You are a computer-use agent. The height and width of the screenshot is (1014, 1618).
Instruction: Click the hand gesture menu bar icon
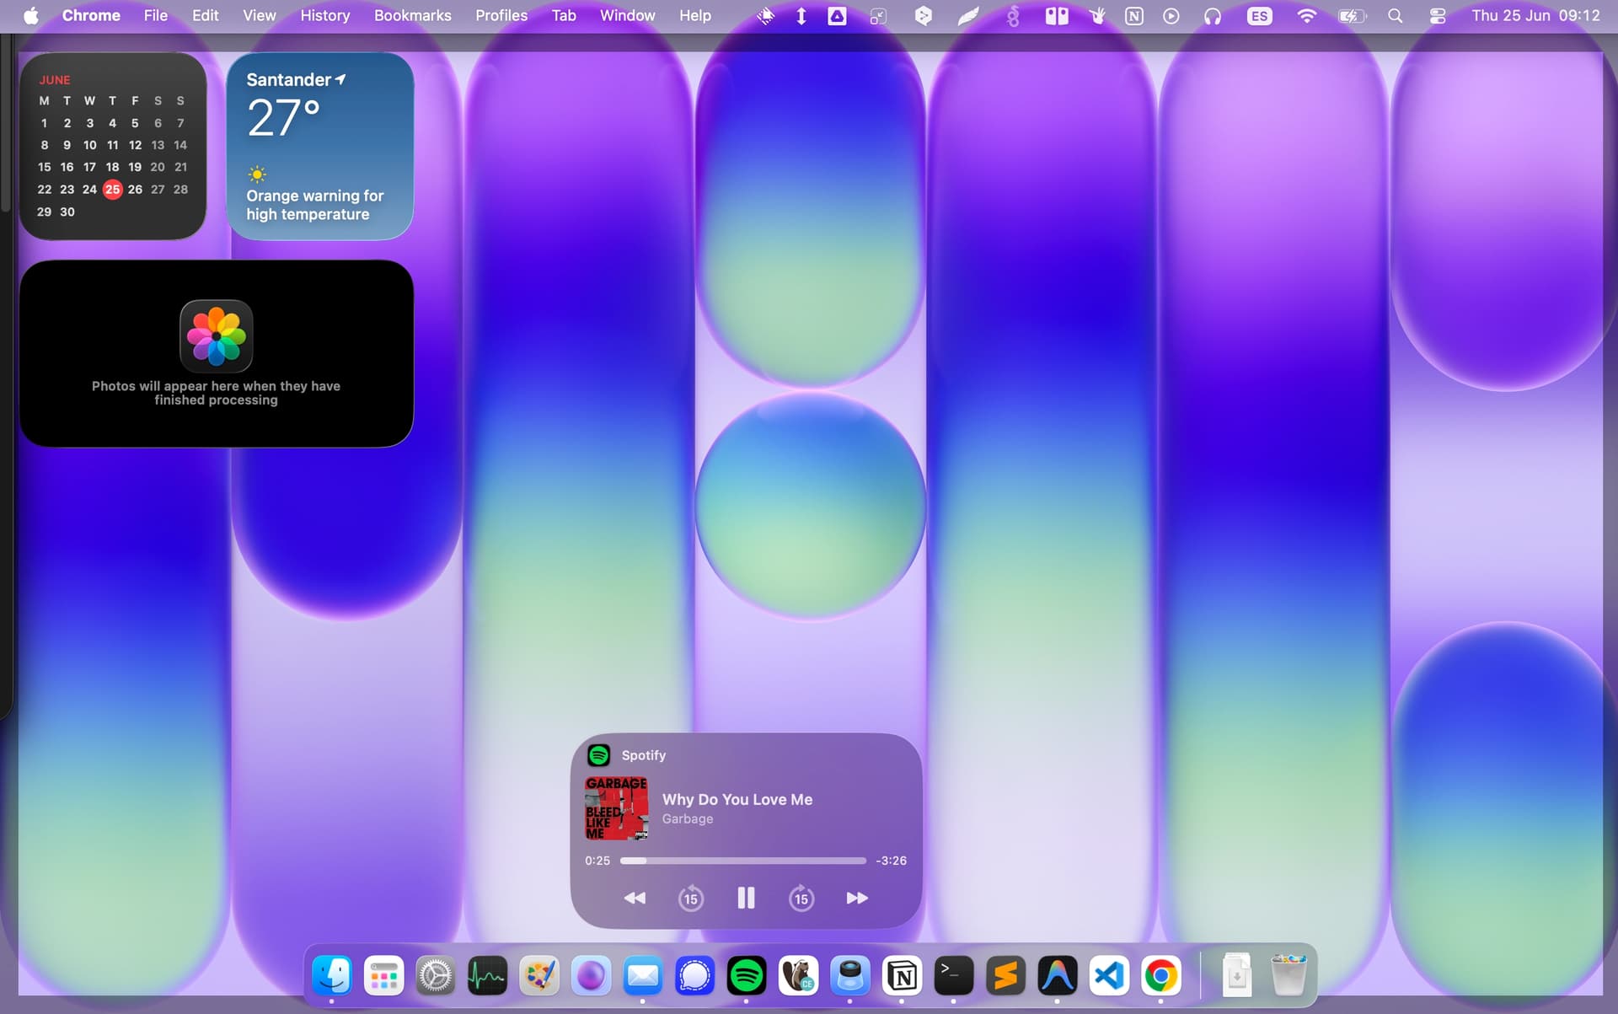point(1097,16)
